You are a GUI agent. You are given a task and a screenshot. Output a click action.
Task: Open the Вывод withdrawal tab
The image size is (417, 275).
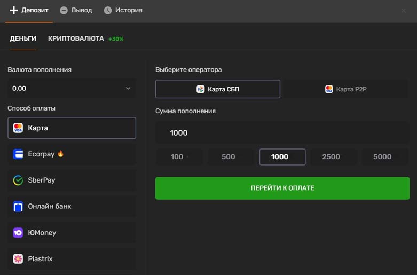click(76, 10)
